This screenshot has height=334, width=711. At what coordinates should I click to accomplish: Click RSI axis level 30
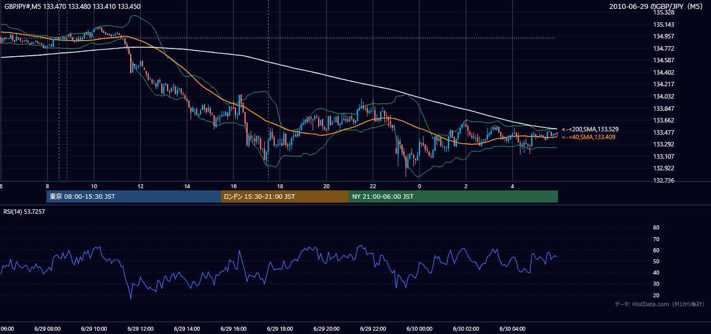pyautogui.click(x=656, y=284)
